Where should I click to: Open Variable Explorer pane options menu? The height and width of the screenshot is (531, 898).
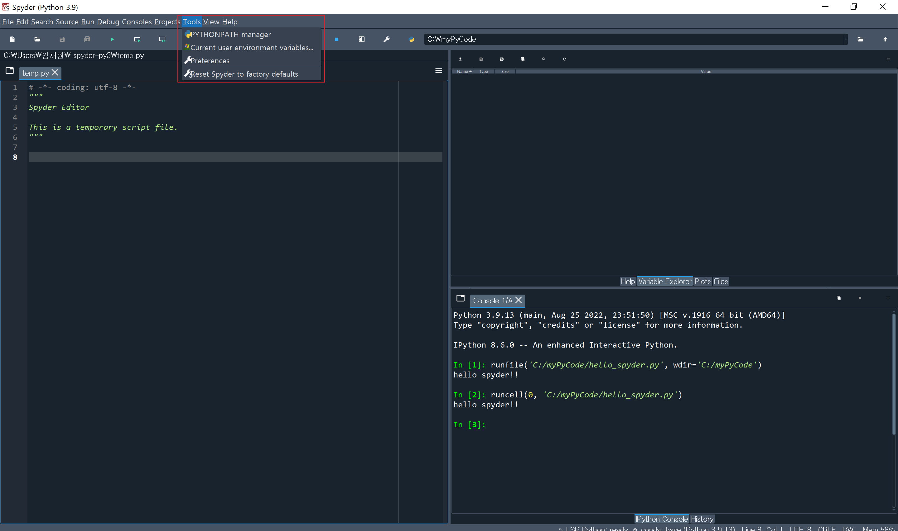point(888,59)
